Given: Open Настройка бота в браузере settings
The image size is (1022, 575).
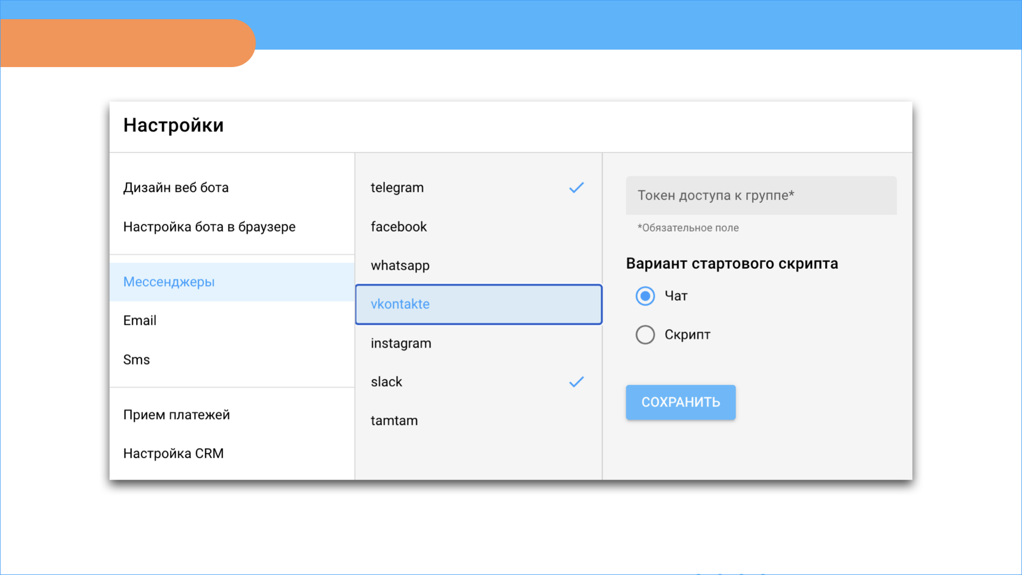Looking at the screenshot, I should pos(209,227).
